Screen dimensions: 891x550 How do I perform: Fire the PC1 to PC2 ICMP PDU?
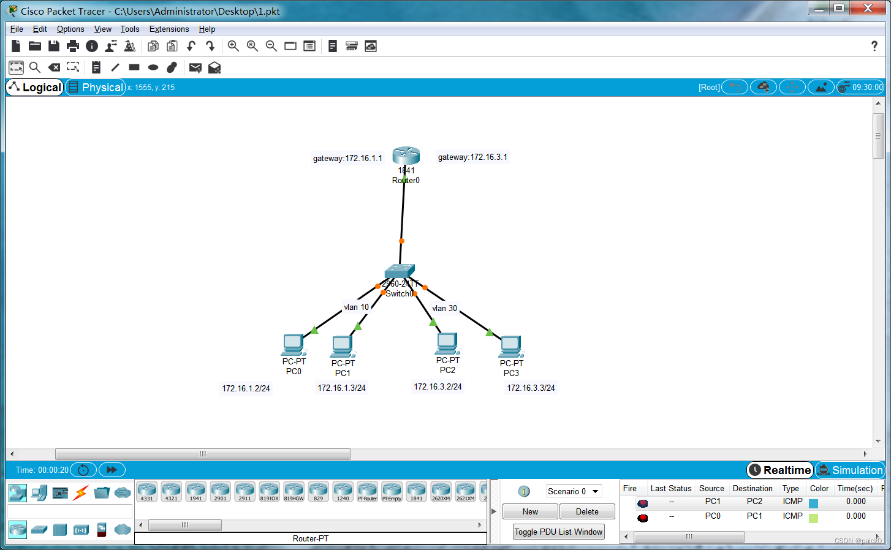[x=642, y=503]
